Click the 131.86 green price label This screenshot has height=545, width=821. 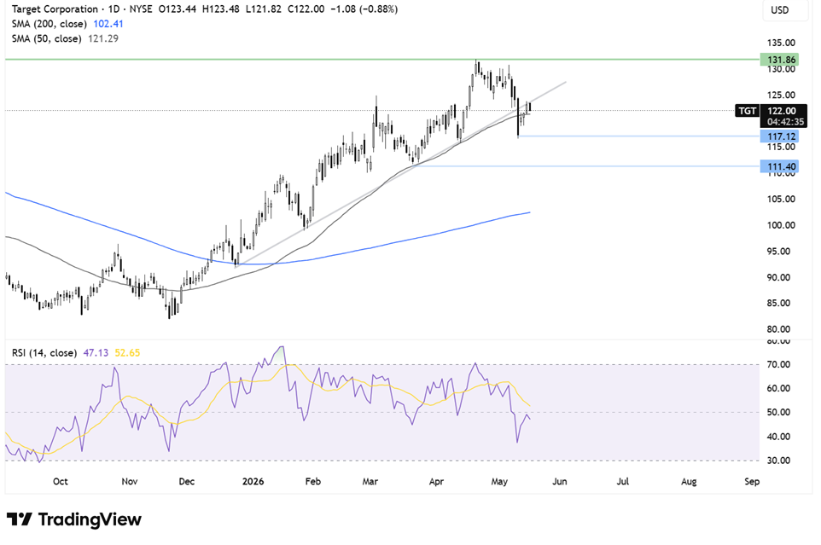(780, 60)
